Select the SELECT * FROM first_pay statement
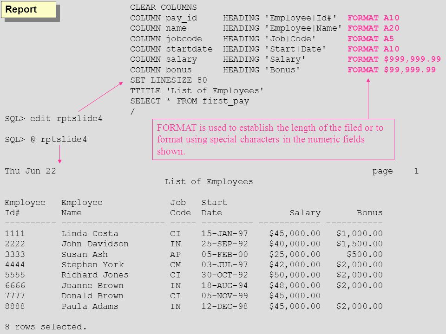The image size is (446, 334). pos(190,101)
